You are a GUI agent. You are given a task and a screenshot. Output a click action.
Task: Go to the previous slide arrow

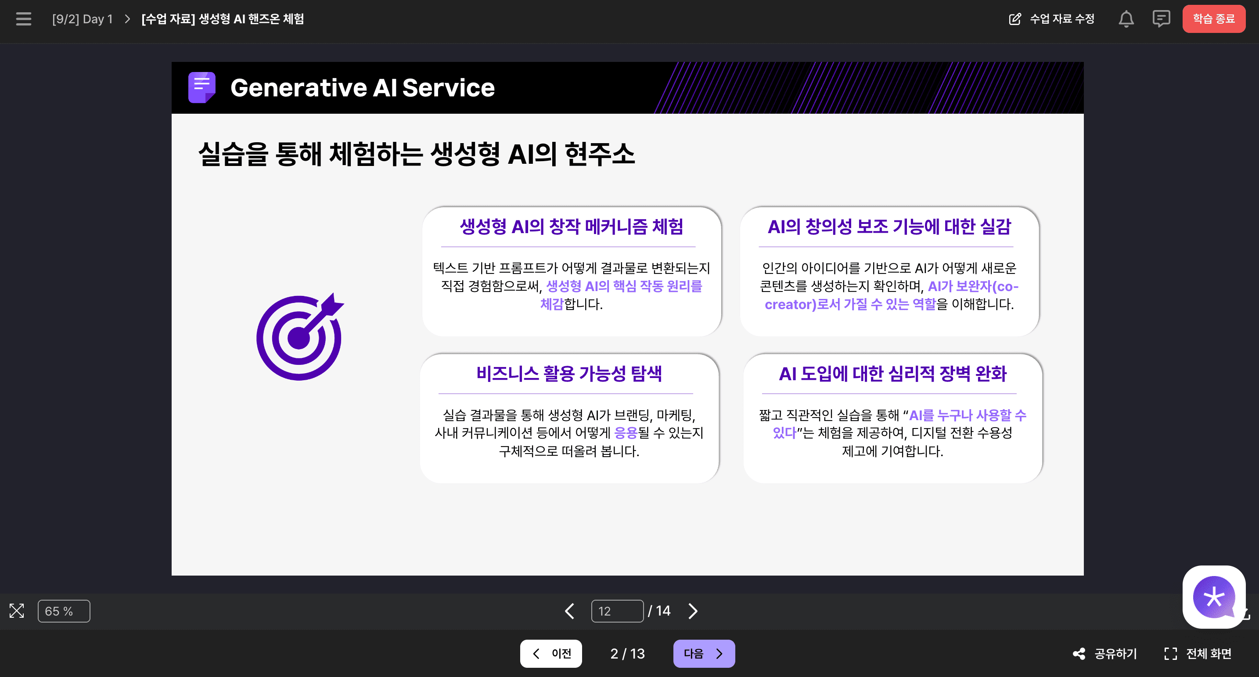[569, 611]
